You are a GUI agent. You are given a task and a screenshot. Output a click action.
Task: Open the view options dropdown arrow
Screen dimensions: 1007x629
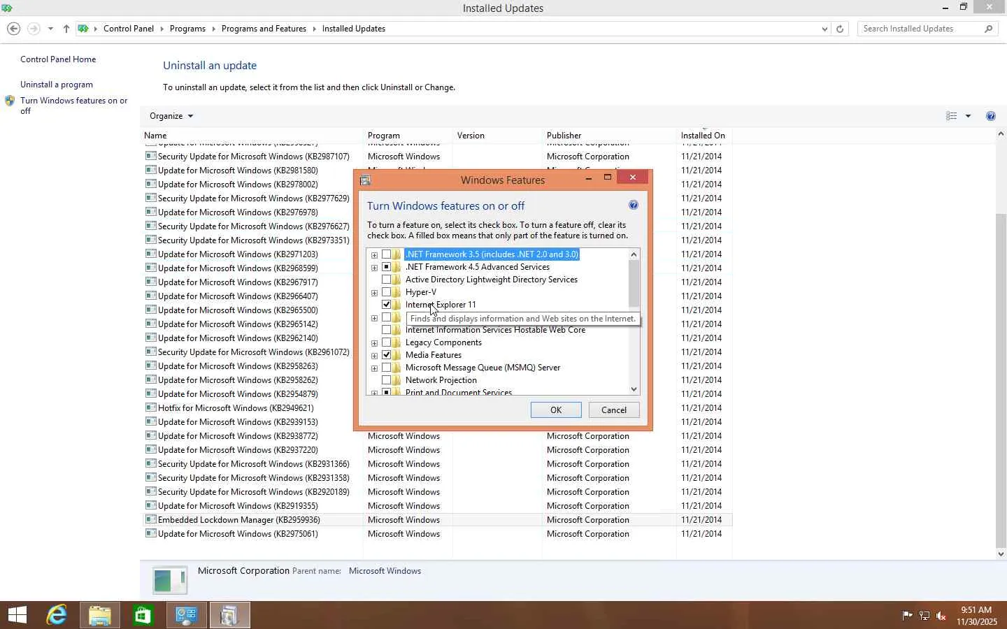point(968,116)
